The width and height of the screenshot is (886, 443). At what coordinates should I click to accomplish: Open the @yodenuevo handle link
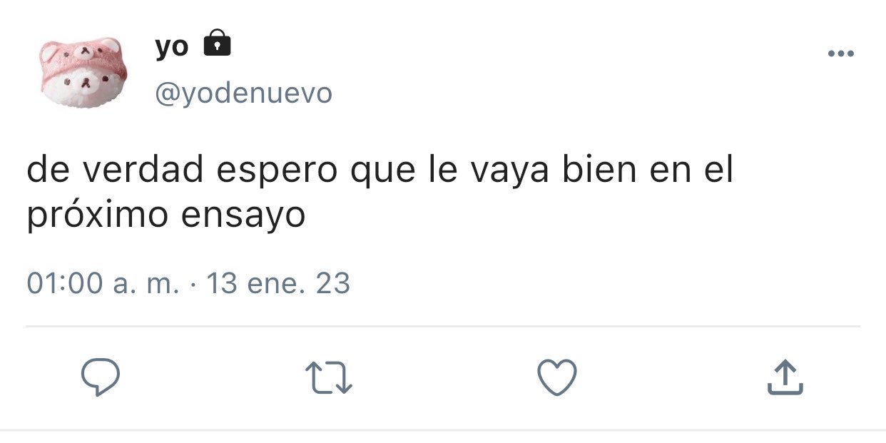[x=243, y=93]
